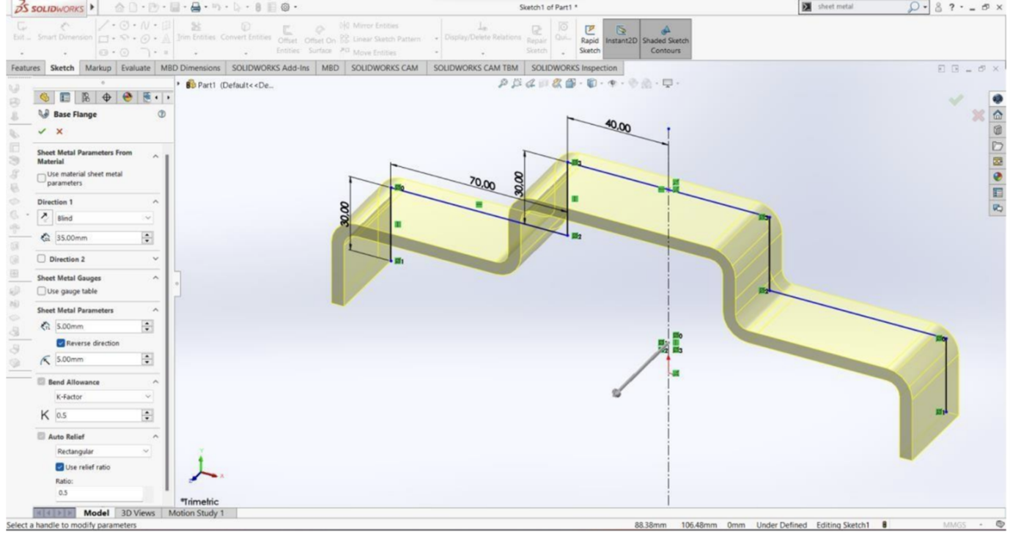Confirm Base Flange with green checkmark

[x=43, y=131]
